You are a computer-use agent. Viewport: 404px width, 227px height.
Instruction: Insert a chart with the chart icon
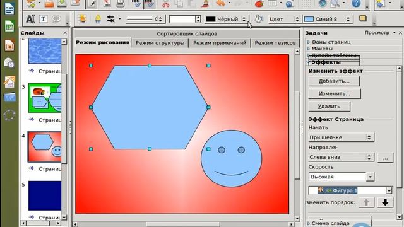click(x=259, y=4)
